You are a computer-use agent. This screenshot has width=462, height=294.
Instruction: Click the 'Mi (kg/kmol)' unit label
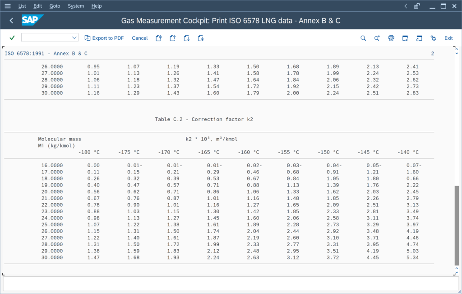click(x=56, y=145)
